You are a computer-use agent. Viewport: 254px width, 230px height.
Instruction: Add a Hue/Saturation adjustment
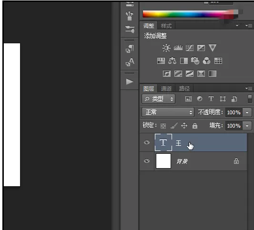(x=161, y=61)
